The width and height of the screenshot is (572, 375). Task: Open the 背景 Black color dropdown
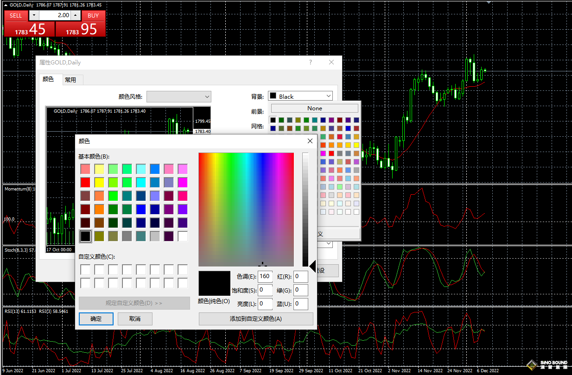pyautogui.click(x=300, y=96)
